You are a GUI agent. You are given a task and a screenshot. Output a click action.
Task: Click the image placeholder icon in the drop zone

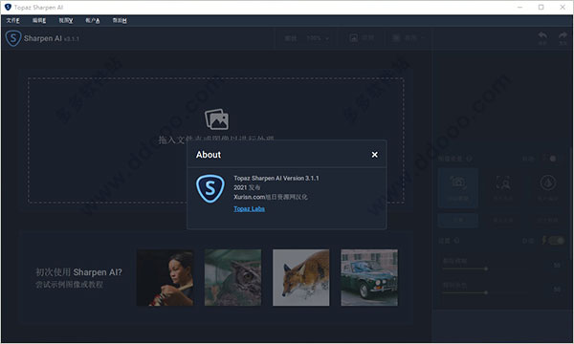tap(217, 119)
